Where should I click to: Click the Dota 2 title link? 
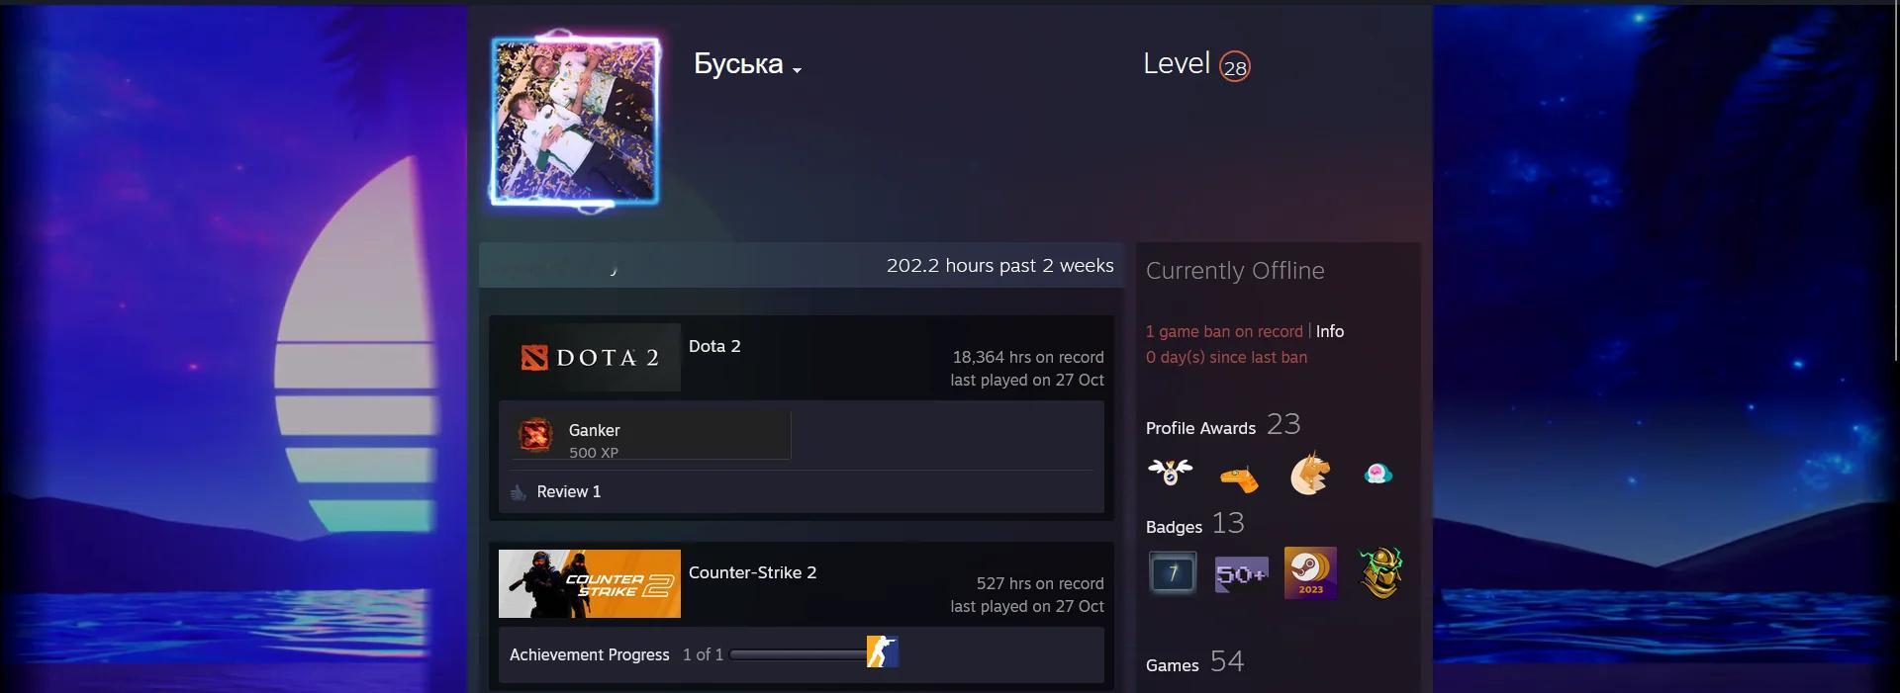tap(714, 346)
